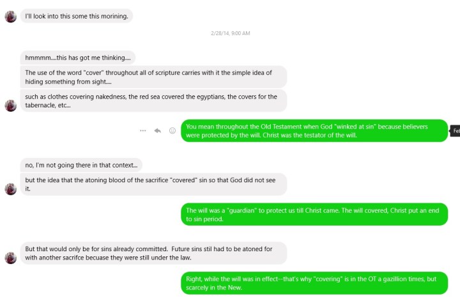
Task: Click the "But that would only be" message
Action: [153, 252]
